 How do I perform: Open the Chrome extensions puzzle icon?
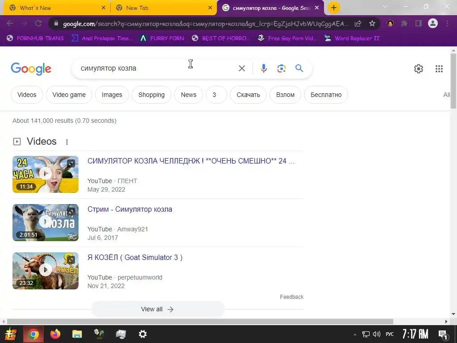pos(404,23)
